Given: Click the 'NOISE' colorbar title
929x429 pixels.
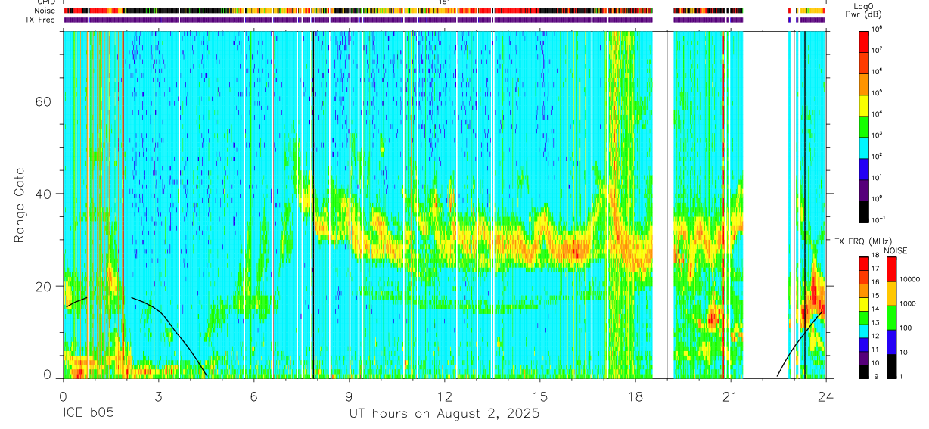Looking at the screenshot, I should pos(895,250).
